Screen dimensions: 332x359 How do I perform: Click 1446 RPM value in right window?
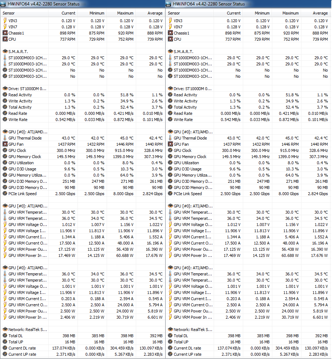click(290, 144)
